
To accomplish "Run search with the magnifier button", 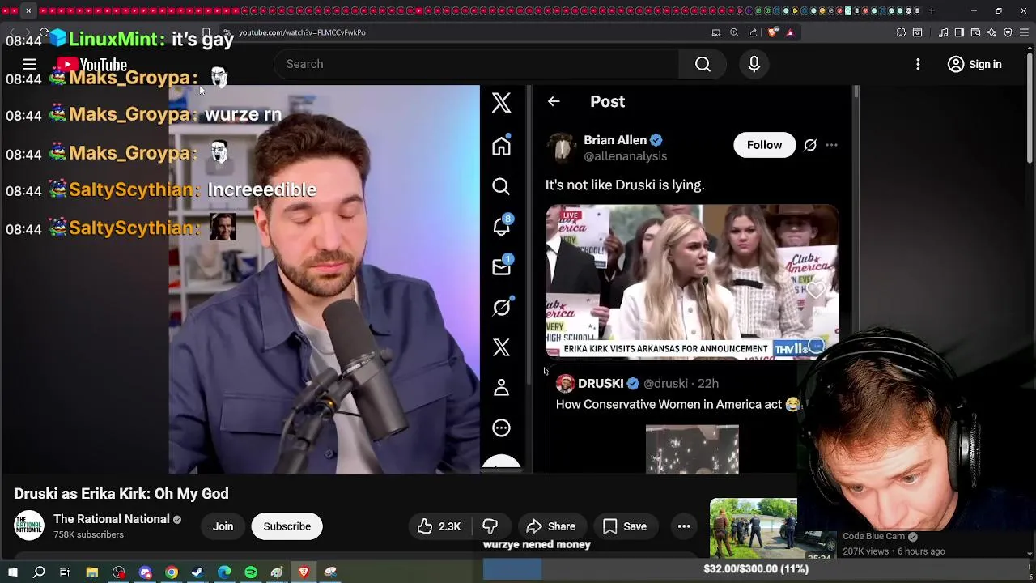I will [703, 64].
